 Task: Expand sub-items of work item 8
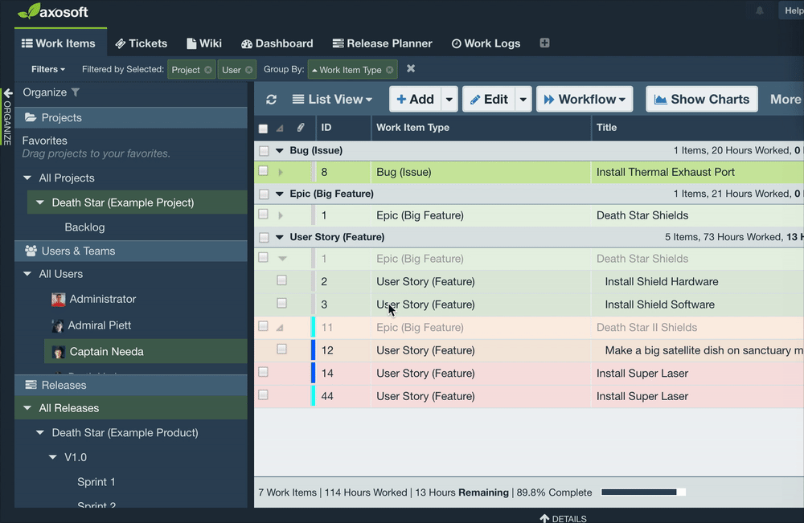281,172
